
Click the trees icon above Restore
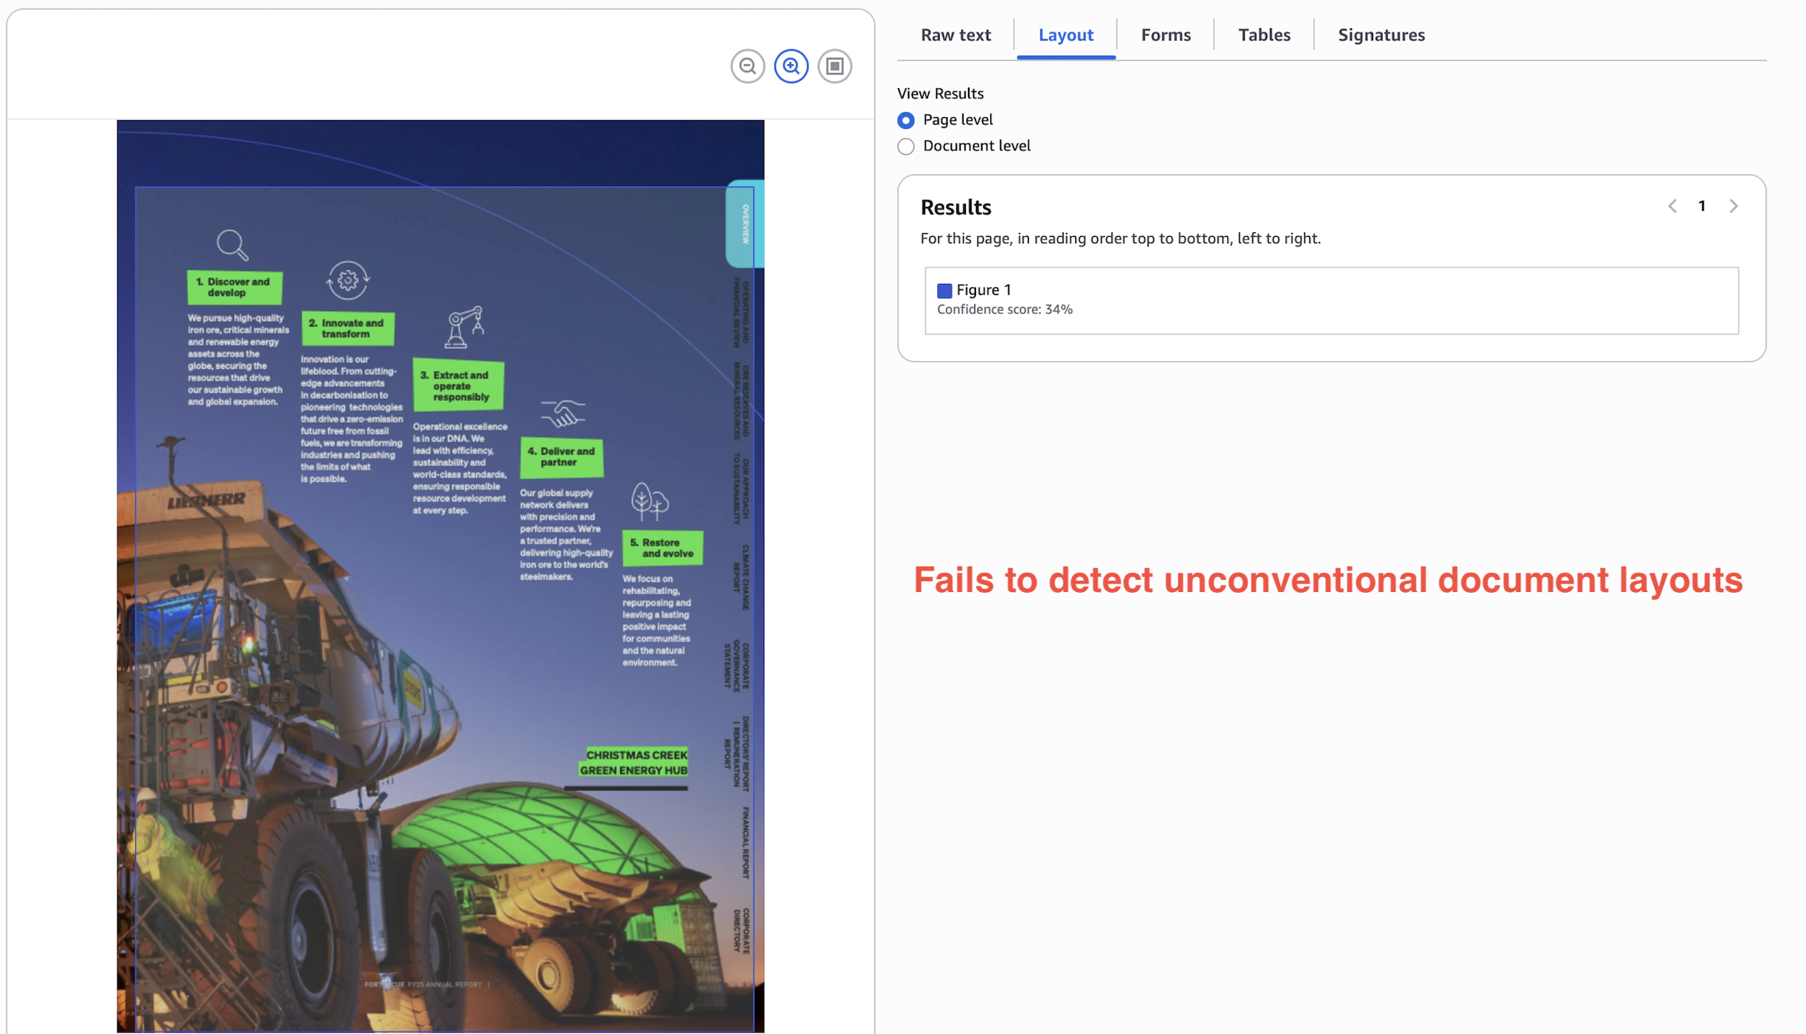[649, 501]
